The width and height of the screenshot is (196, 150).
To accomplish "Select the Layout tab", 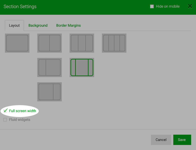I will click(14, 26).
